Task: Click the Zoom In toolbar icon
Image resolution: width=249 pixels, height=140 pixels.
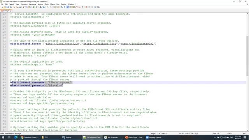Action: tap(47, 7)
